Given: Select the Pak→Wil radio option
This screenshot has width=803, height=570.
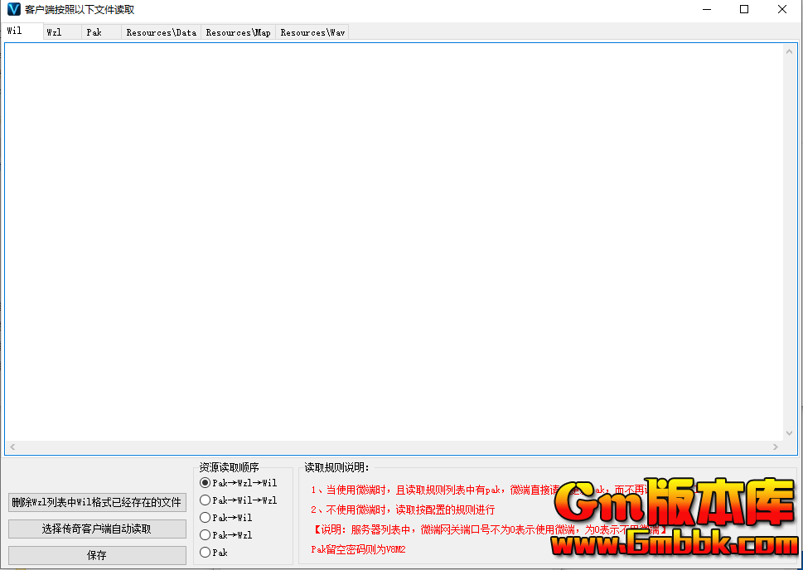Looking at the screenshot, I should (x=206, y=517).
